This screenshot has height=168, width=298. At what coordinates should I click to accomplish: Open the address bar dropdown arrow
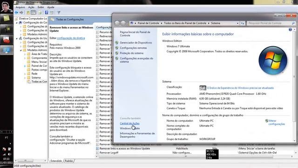[237, 23]
